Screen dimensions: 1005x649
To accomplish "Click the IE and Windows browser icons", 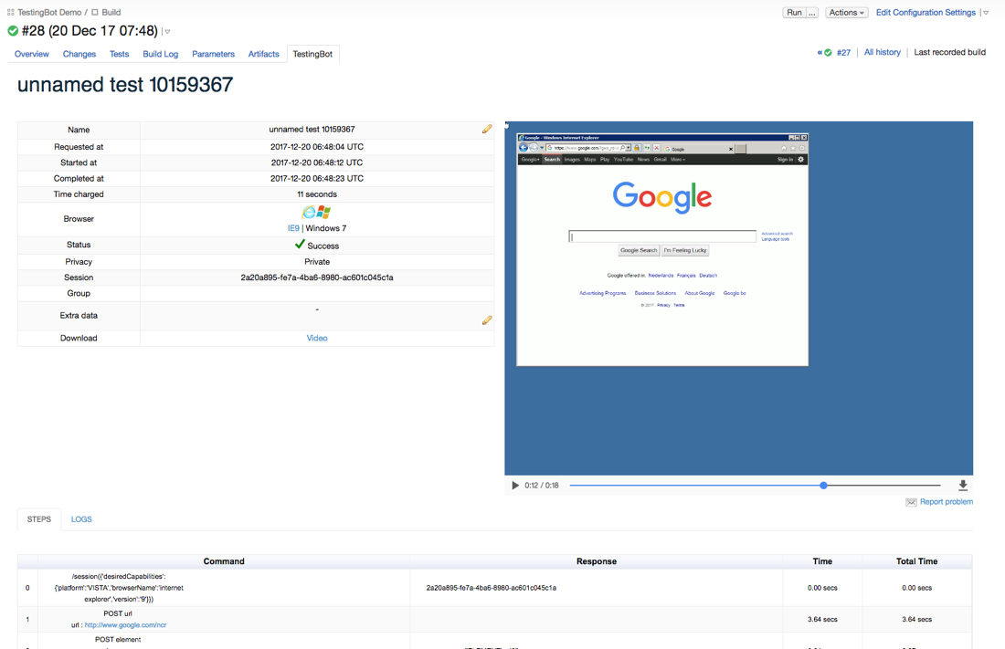I will [316, 212].
